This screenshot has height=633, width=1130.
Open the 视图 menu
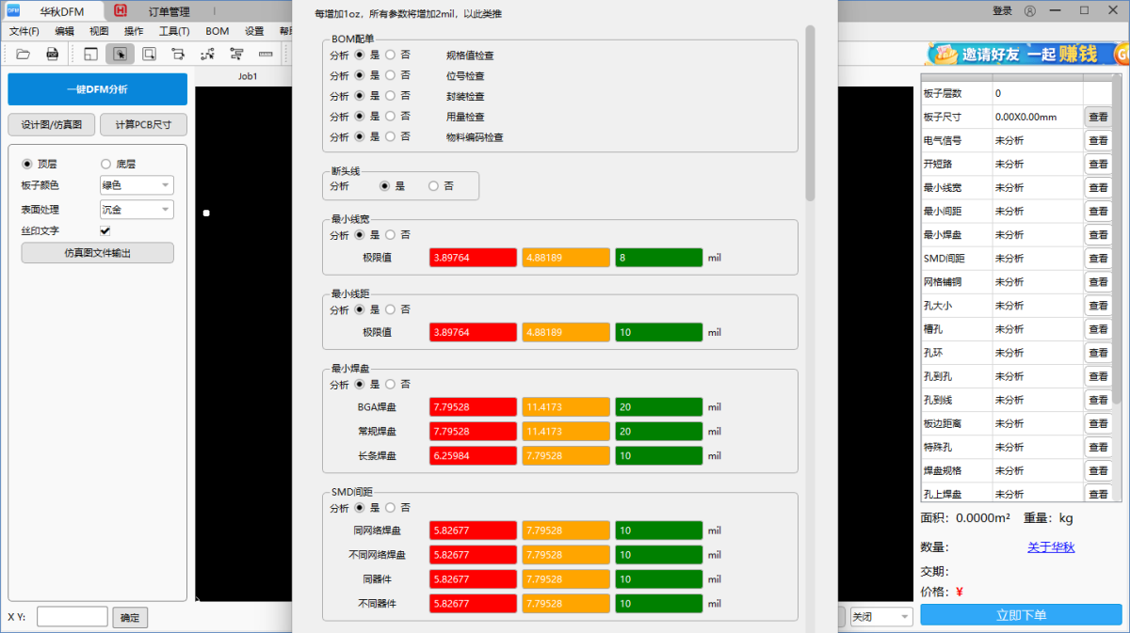pos(99,31)
